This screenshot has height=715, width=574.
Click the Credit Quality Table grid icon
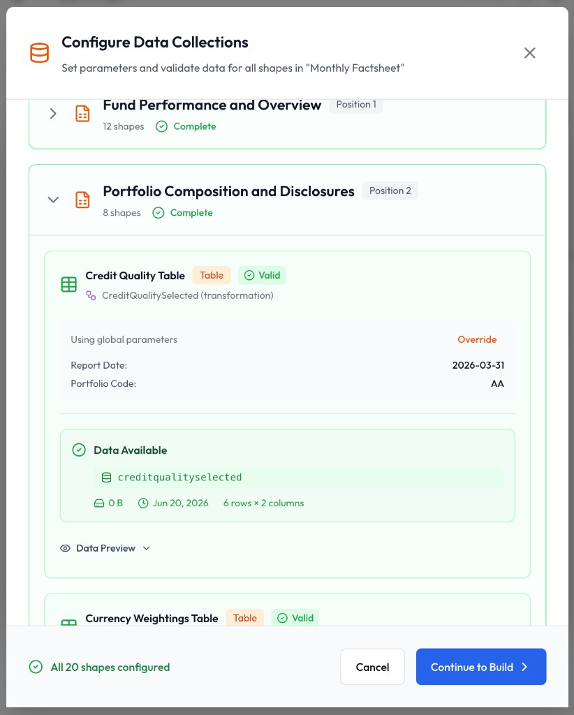click(69, 285)
